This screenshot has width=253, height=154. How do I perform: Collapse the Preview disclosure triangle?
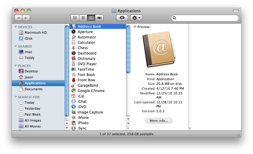pos(135,27)
